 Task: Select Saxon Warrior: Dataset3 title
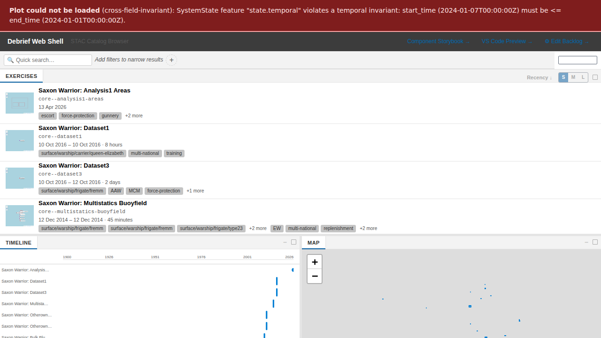[74, 166]
